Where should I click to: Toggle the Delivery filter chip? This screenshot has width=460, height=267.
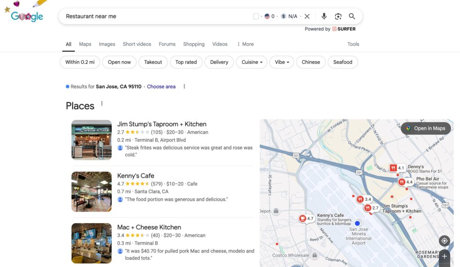219,62
